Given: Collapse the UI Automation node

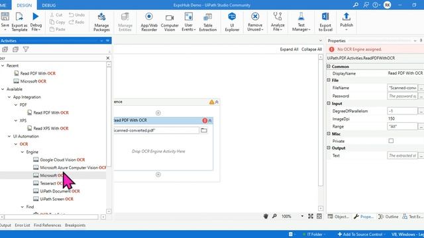Looking at the screenshot, I should tap(9, 136).
